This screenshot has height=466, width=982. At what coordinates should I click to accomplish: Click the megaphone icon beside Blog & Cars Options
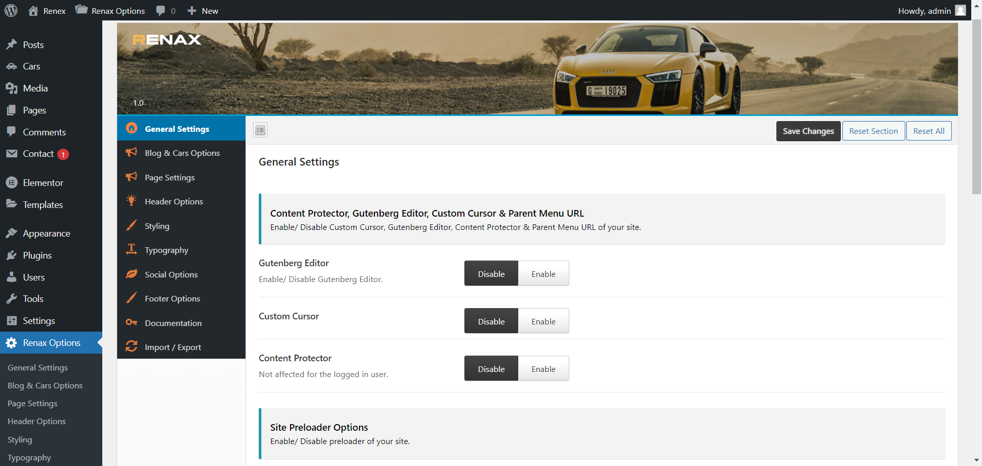[131, 152]
